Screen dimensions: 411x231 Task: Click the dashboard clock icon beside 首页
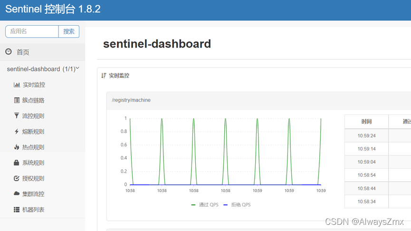[x=9, y=52]
